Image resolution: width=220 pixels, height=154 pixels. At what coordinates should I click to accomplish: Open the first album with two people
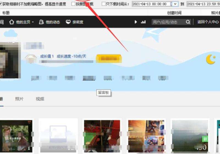(x=16, y=136)
